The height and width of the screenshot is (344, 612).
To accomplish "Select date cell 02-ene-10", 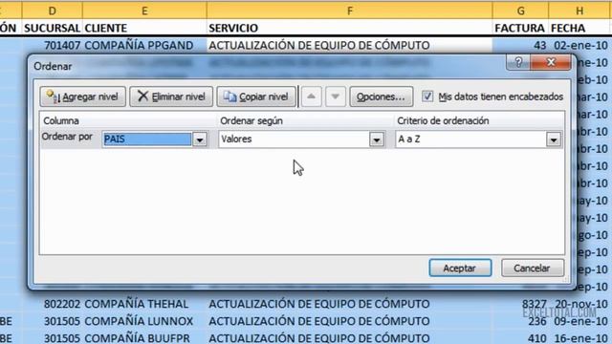I will point(580,46).
